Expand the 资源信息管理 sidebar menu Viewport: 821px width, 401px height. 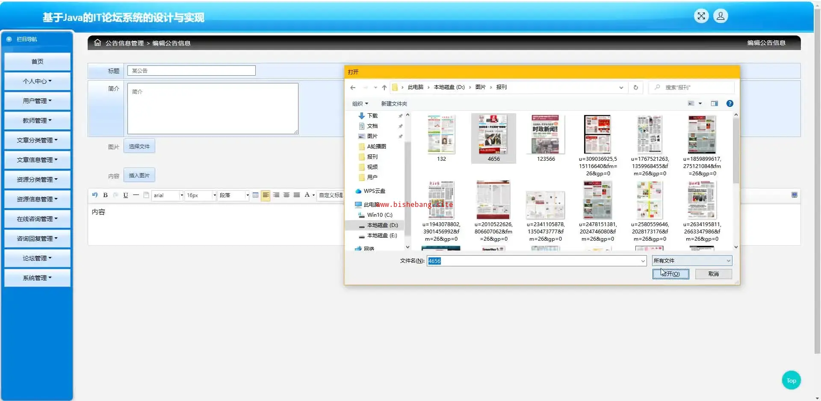(38, 199)
